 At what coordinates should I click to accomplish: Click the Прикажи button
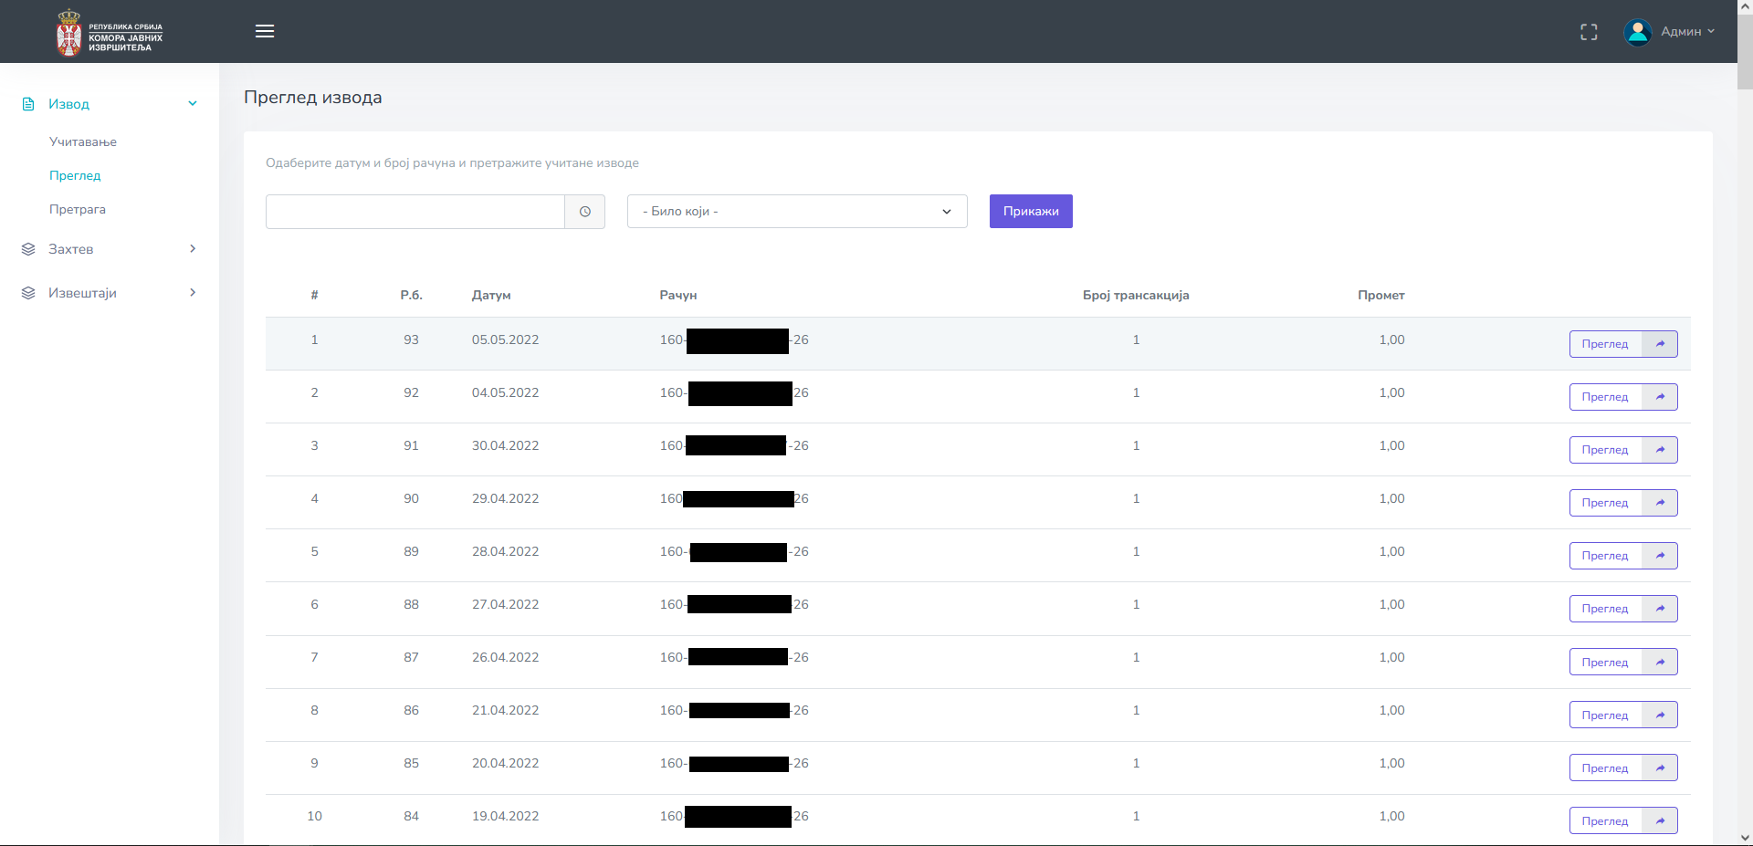pyautogui.click(x=1031, y=212)
